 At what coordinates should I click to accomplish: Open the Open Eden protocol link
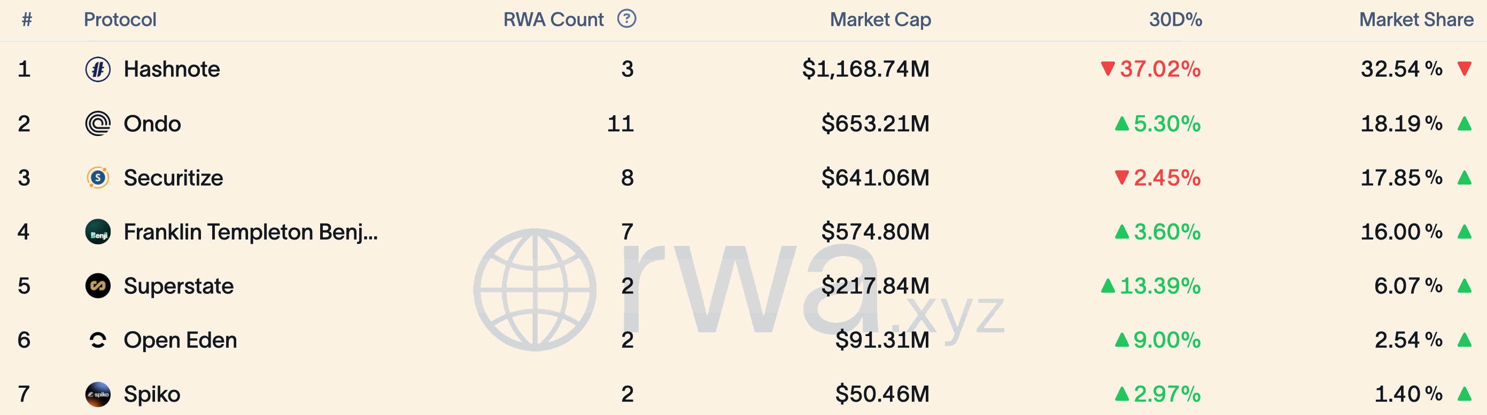coord(180,340)
